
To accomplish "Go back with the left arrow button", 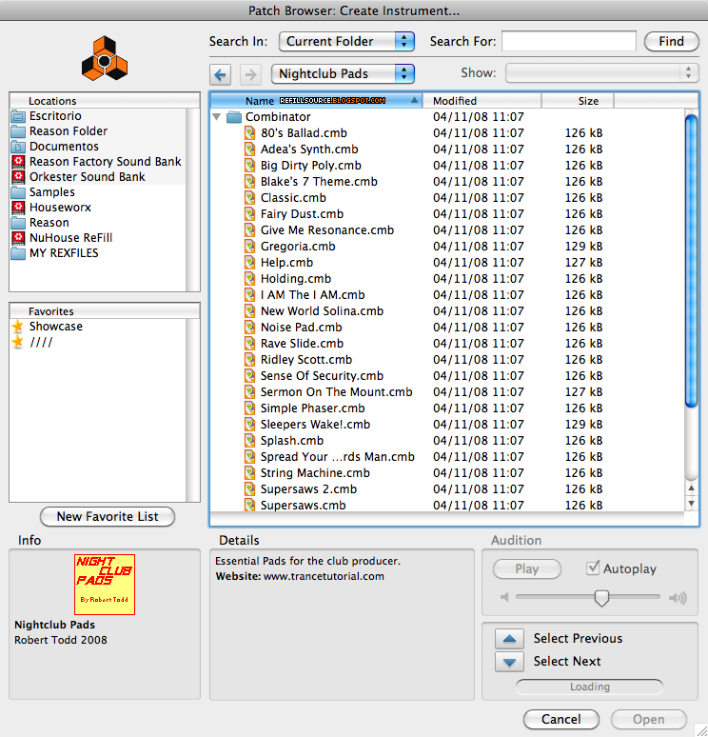I will tap(220, 74).
